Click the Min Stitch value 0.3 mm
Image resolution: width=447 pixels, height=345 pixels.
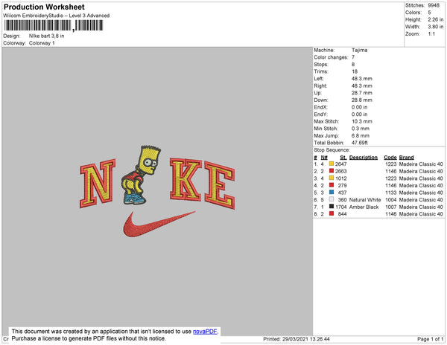(x=361, y=129)
